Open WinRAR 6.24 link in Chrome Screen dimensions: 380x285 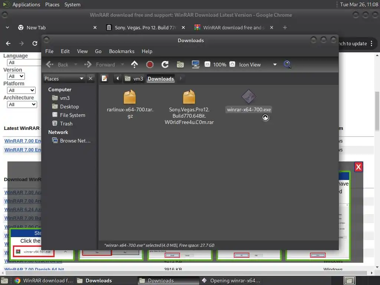click(23, 209)
